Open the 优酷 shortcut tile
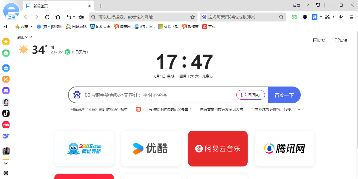 tap(151, 149)
